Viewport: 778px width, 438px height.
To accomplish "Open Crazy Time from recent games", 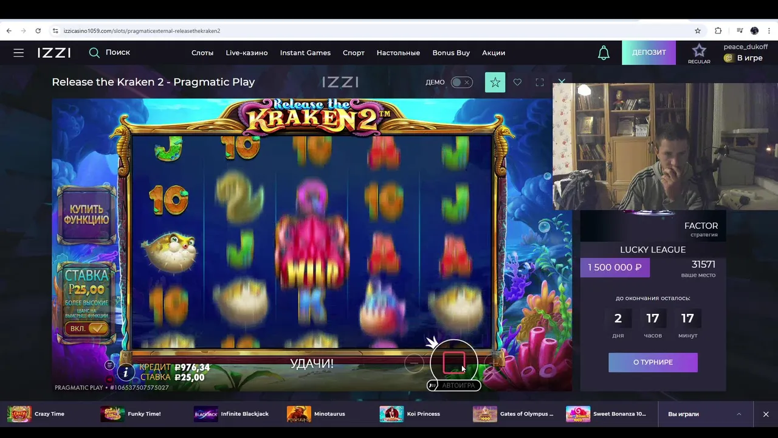I will [x=36, y=414].
